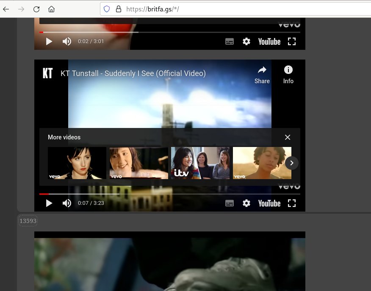Open first suggested video with dark-haired woman
371x291 pixels.
(x=77, y=163)
